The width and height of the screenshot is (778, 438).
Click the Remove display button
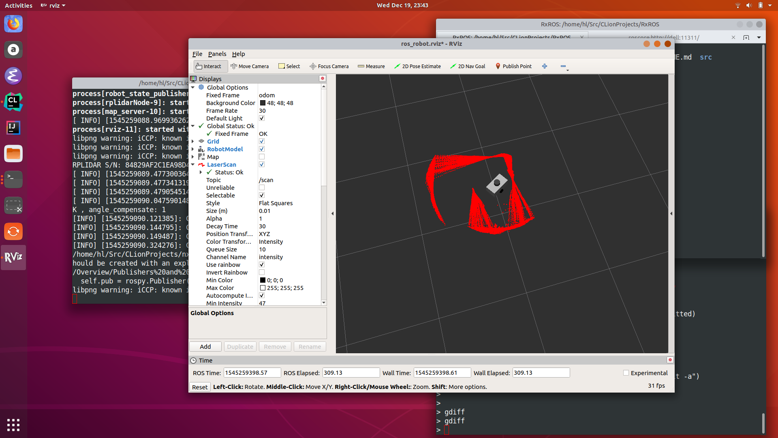click(275, 347)
